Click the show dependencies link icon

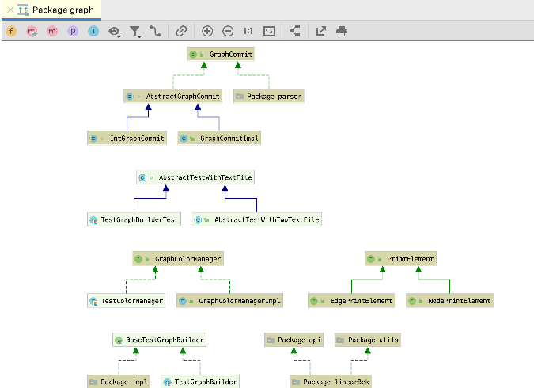click(x=181, y=32)
